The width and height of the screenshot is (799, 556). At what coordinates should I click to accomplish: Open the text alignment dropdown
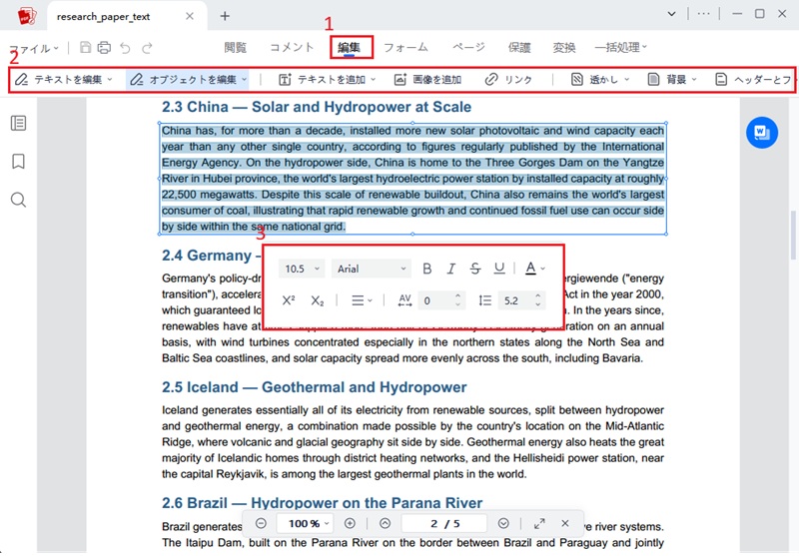coord(362,300)
